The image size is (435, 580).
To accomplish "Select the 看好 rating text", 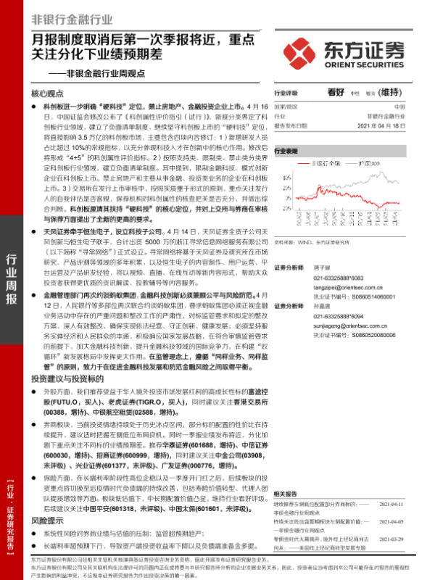I will coord(334,92).
